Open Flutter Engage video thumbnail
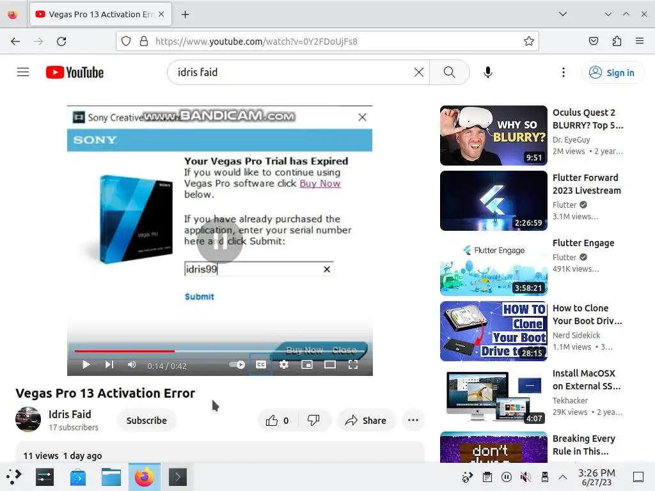 coord(493,266)
